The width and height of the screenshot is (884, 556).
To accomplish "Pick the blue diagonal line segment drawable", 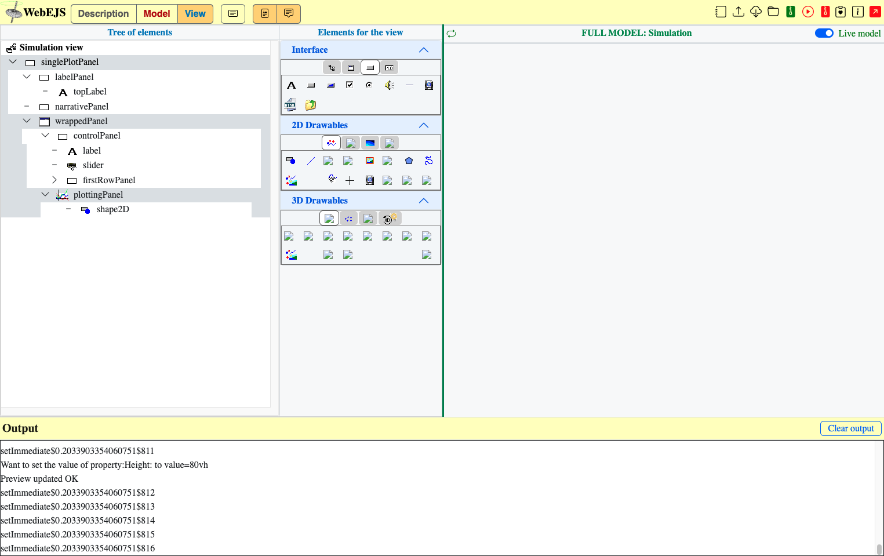I will pyautogui.click(x=311, y=161).
